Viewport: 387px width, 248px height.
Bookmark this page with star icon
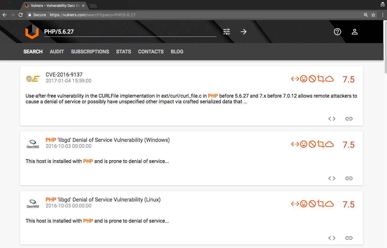click(x=373, y=15)
